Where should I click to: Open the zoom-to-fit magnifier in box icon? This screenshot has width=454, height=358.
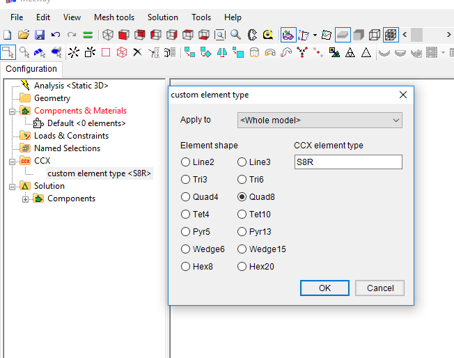[220, 35]
